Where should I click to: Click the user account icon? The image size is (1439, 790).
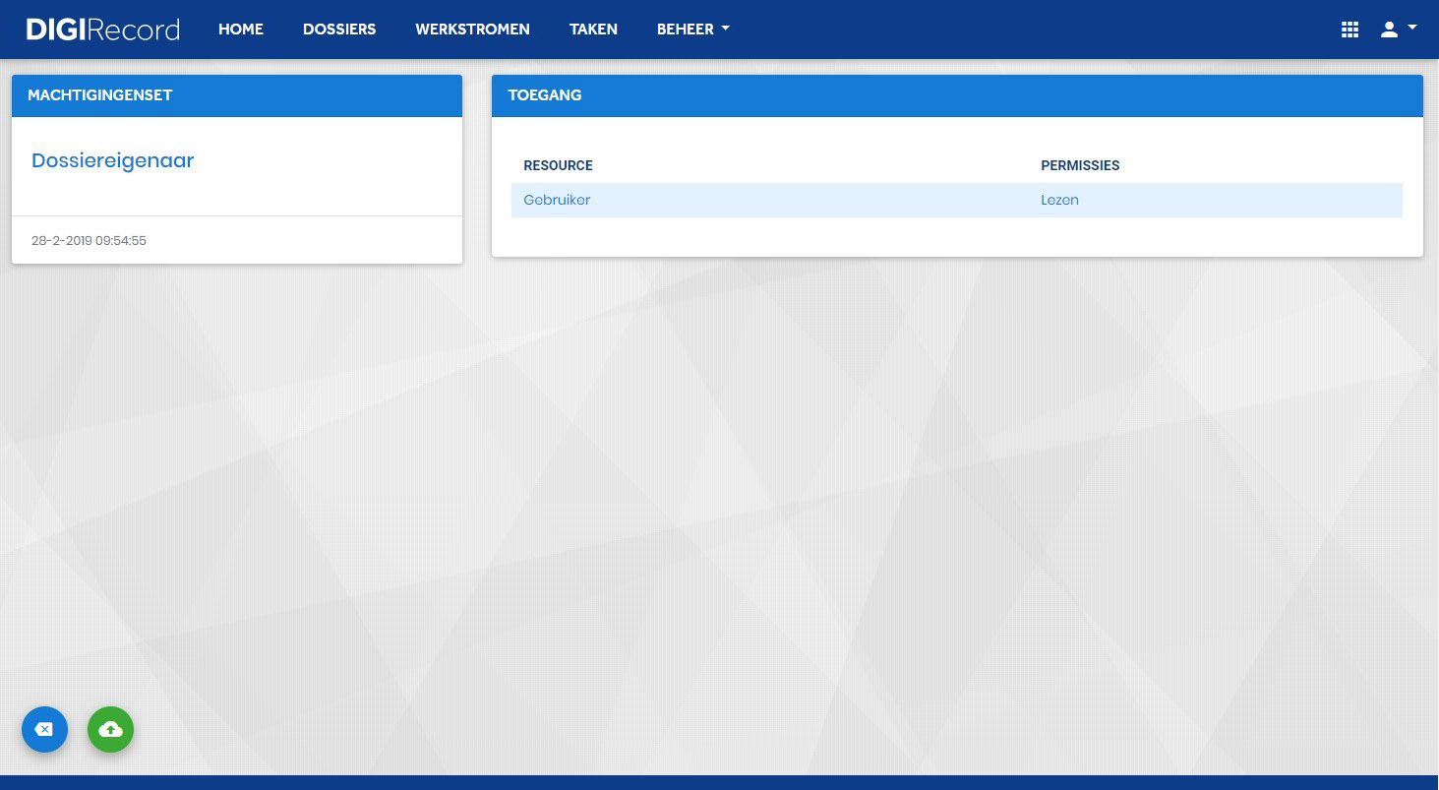pyautogui.click(x=1389, y=30)
